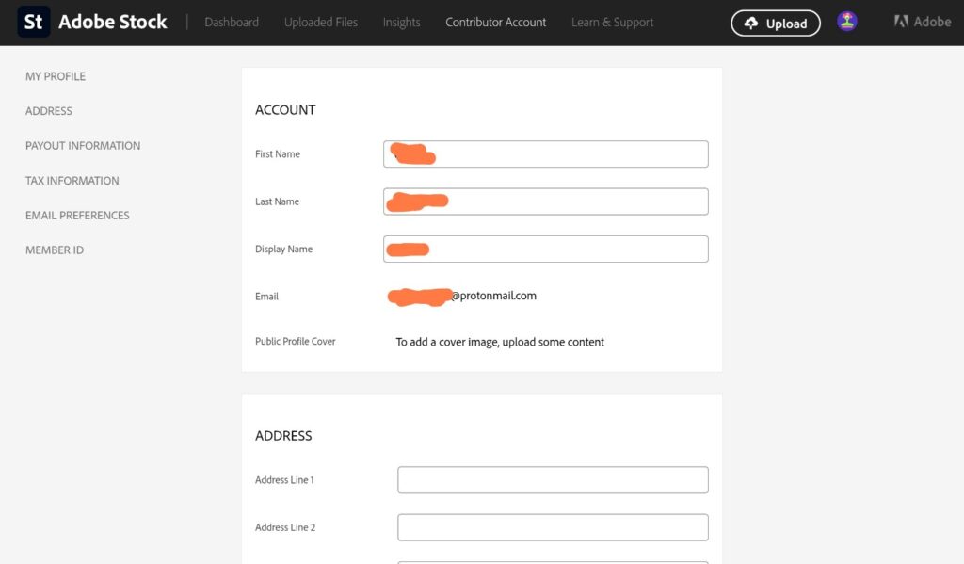Click the Email label
Viewport: 964px width, 564px height.
[266, 297]
